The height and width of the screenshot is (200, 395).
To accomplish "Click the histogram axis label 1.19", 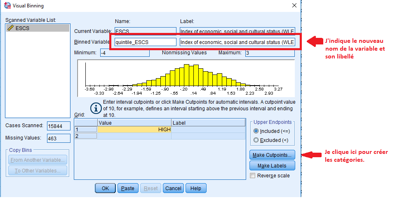I will click(222, 89).
